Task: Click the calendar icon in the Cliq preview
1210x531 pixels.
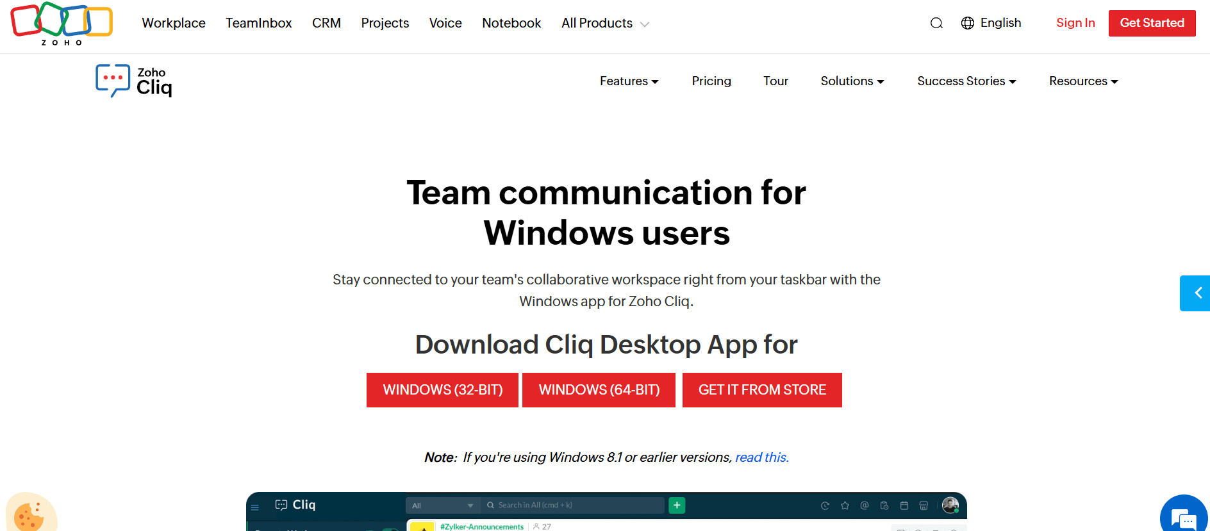Action: click(x=904, y=506)
